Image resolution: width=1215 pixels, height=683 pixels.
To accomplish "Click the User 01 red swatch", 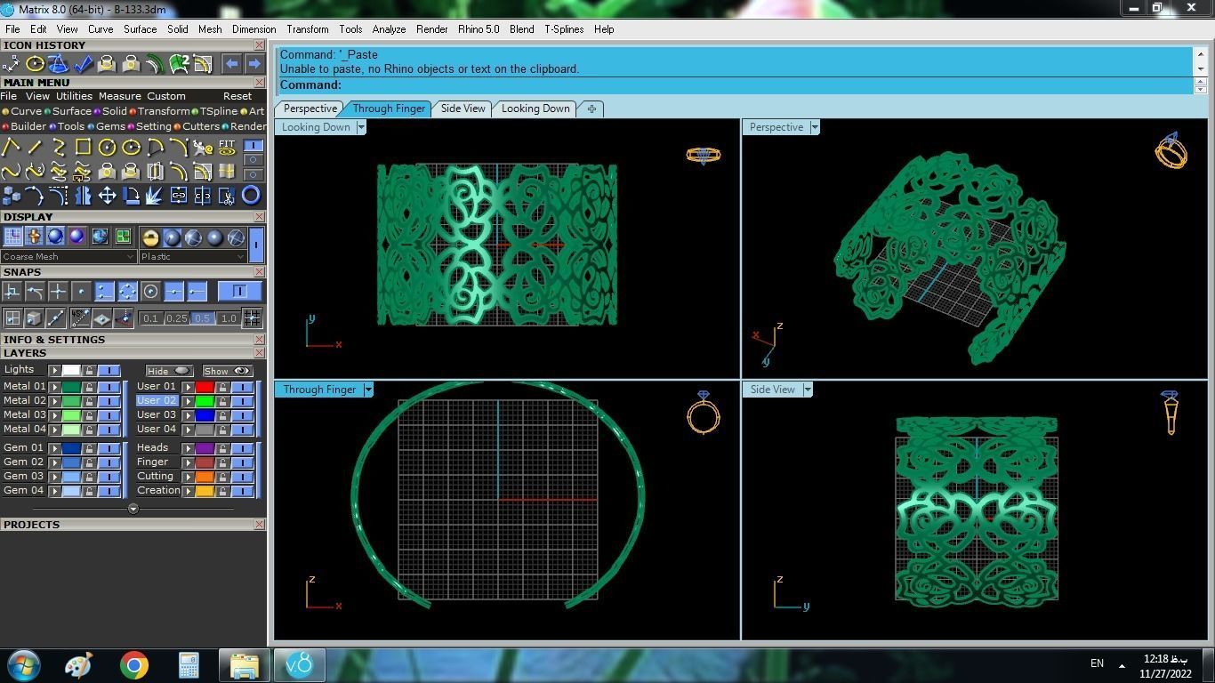I will point(205,387).
